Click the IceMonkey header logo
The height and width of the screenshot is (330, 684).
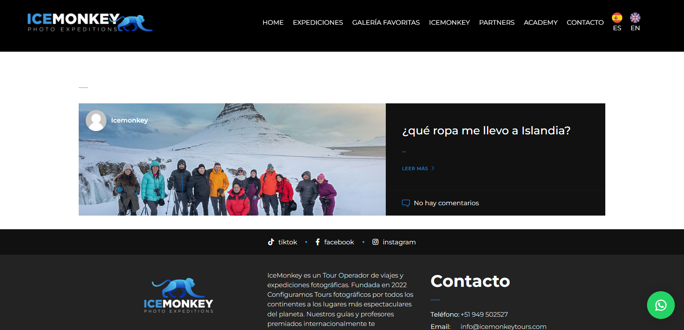[90, 23]
